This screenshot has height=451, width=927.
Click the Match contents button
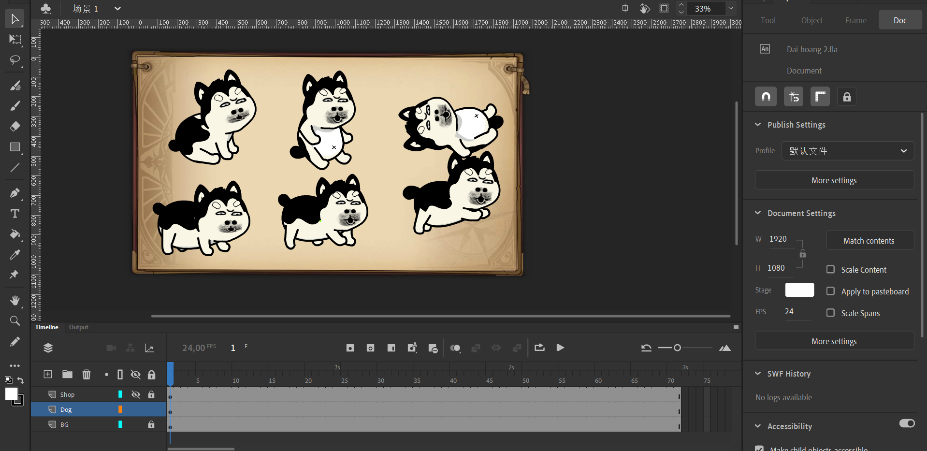tap(869, 240)
